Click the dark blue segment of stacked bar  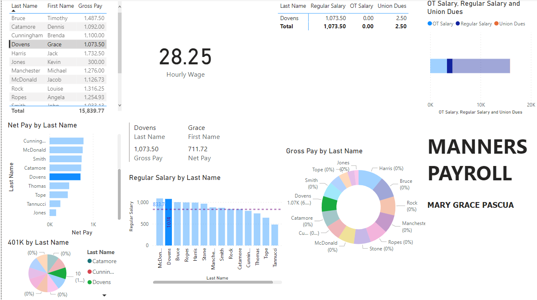tap(449, 66)
